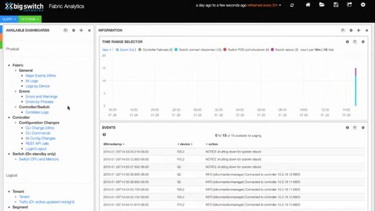
Task: Open the Correlate Logs dashboard
Action: (37, 112)
